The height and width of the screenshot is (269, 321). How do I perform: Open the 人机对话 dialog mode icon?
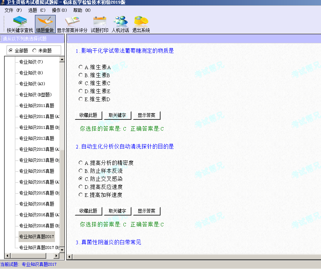tap(120, 24)
